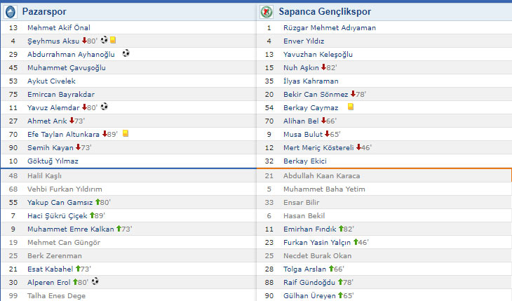Open the Sapanca Gençlikspor team link
Image resolution: width=512 pixels, height=301 pixels.
(x=325, y=12)
